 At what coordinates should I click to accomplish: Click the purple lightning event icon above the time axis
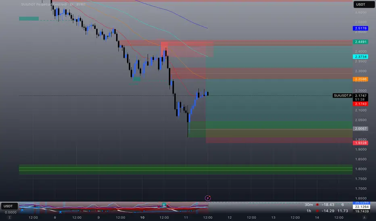pos(208,198)
